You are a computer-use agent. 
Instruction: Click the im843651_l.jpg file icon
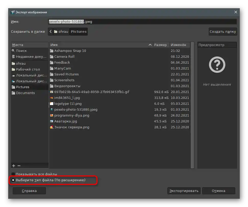pyautogui.click(x=51, y=98)
